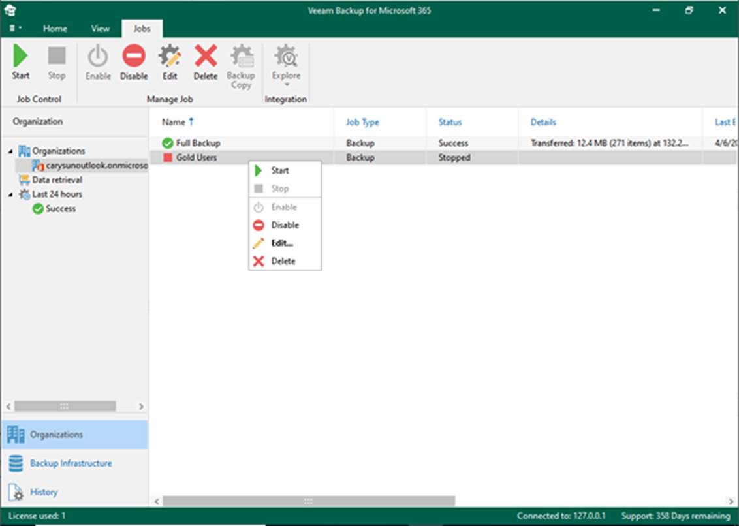
Task: Choose Disable in the context menu
Action: tap(285, 224)
